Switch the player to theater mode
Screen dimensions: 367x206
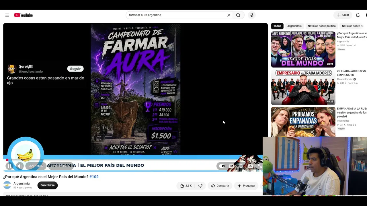(x=250, y=166)
